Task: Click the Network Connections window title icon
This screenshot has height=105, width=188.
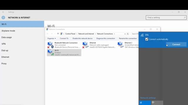Action: click(47, 29)
